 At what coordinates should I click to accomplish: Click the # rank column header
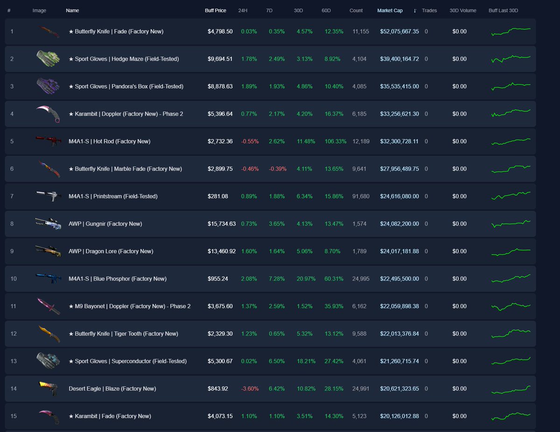(9, 10)
